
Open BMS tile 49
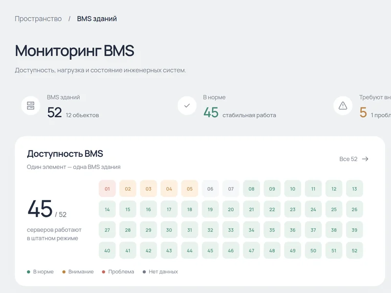pos(293,251)
